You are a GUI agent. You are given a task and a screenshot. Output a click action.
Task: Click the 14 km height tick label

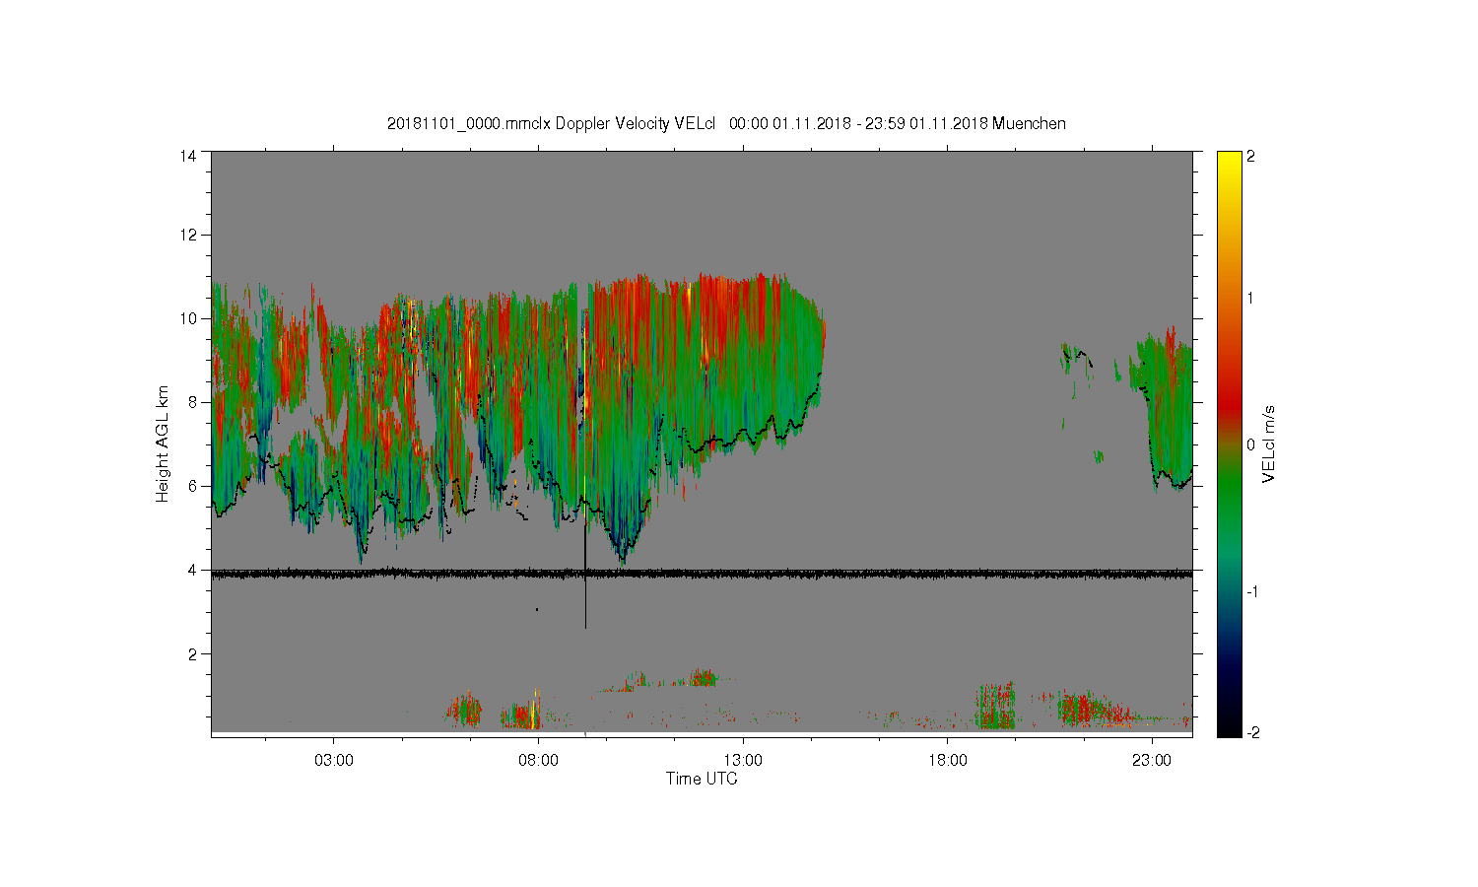187,155
